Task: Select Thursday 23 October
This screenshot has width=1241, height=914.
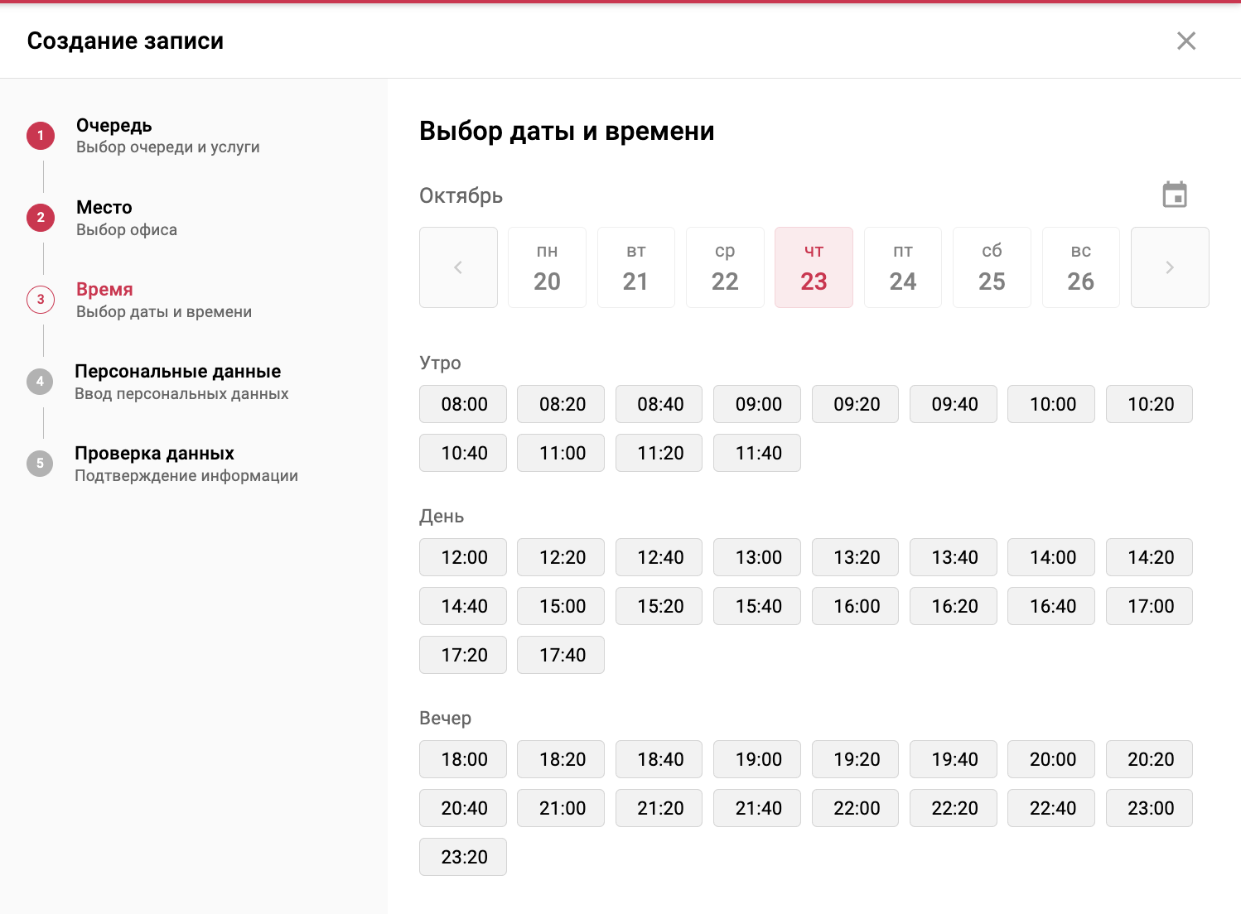Action: point(814,267)
